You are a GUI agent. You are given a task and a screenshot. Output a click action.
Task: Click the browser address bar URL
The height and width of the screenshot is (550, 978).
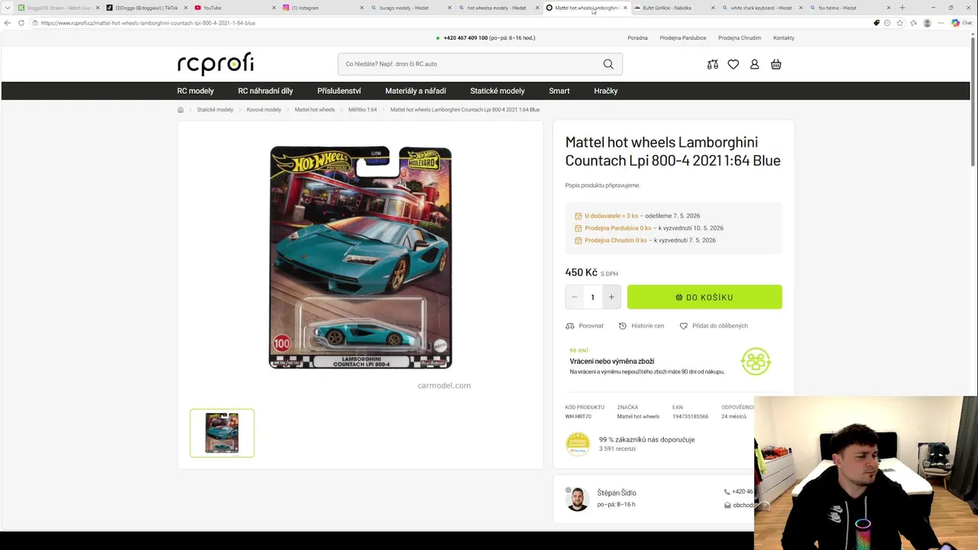pyautogui.click(x=148, y=23)
